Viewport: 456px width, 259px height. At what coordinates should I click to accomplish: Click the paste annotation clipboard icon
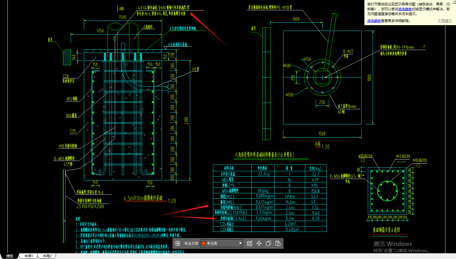pyautogui.click(x=278, y=243)
